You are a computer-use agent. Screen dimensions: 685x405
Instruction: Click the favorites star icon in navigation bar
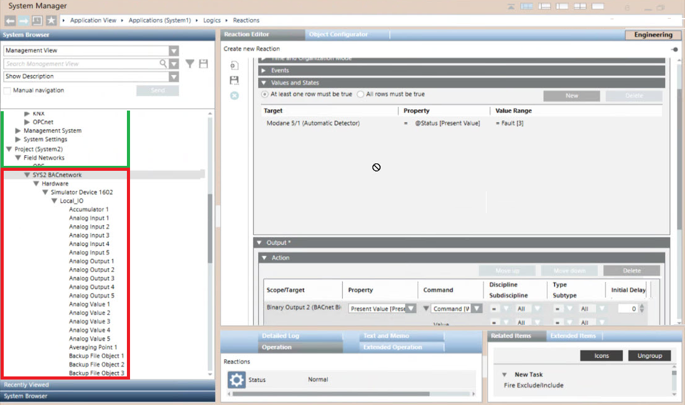click(51, 20)
